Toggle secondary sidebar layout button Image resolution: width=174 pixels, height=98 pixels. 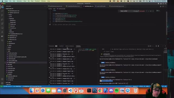[163, 4]
